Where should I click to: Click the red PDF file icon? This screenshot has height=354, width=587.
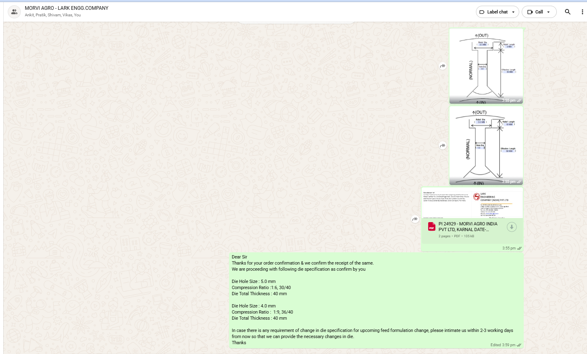[x=431, y=227]
